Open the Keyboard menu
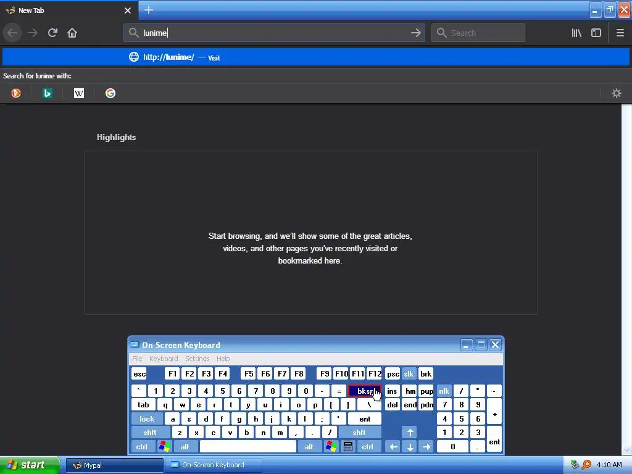632x474 pixels. 163,359
